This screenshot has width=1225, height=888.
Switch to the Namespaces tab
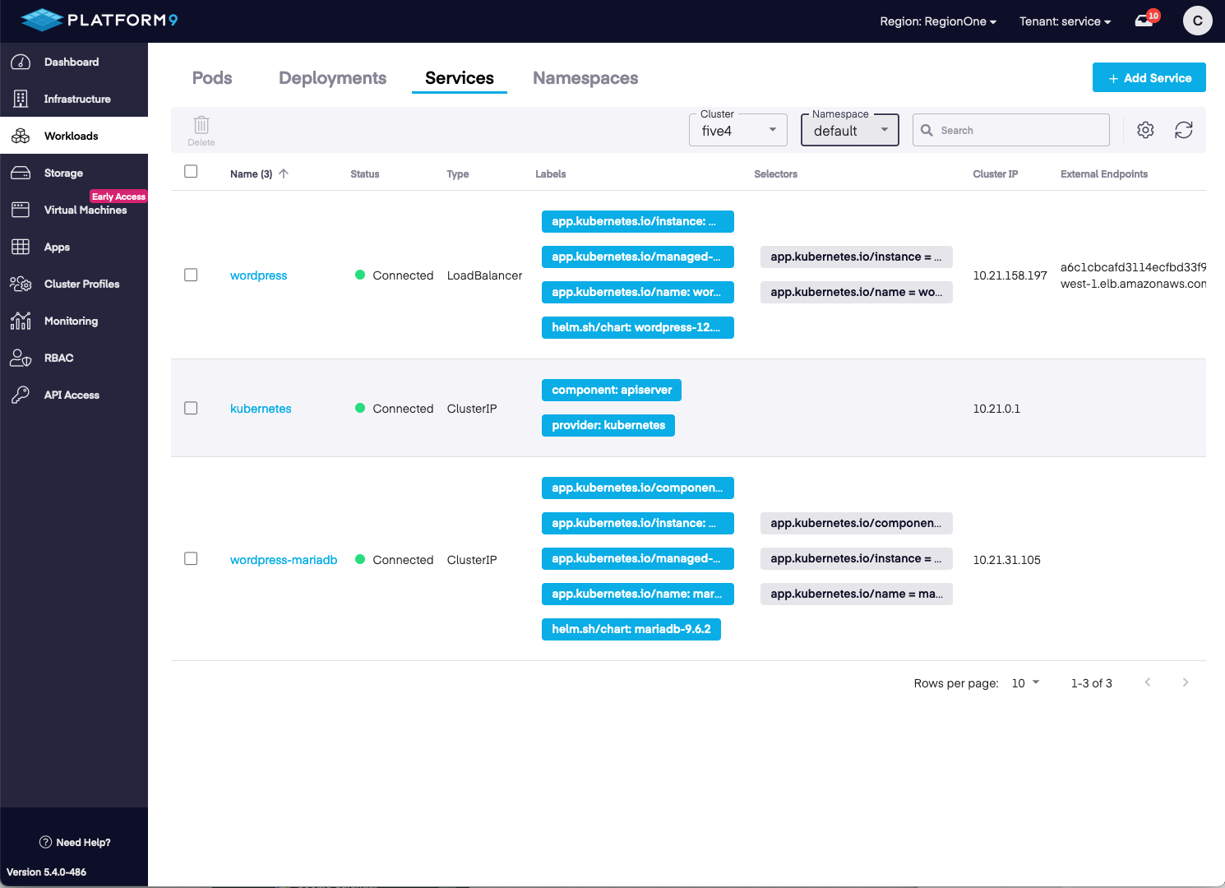tap(585, 78)
